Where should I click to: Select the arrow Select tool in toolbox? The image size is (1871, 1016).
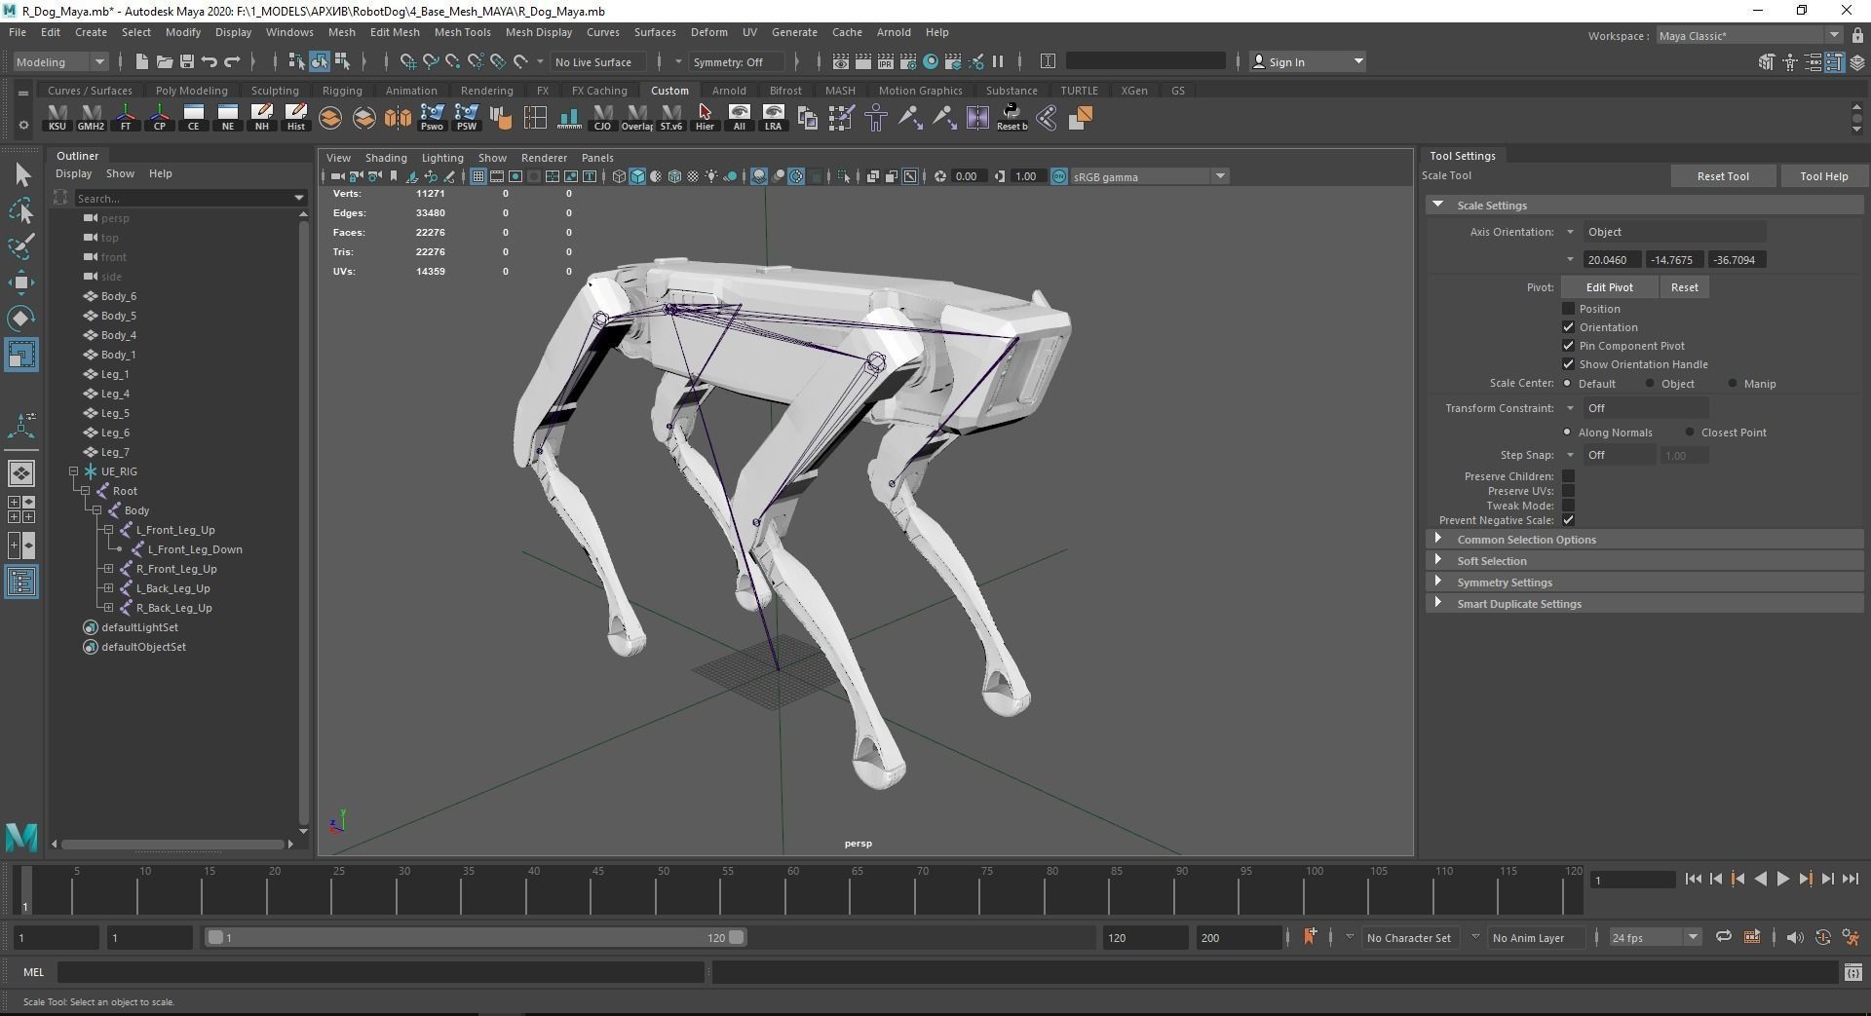(x=21, y=175)
